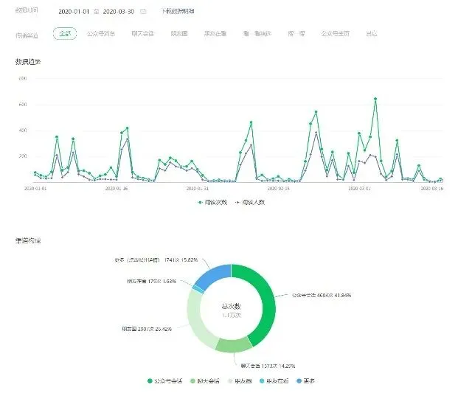458x404 pixels.
Task: Click the 600 y-axis value label
Action: [x=23, y=105]
